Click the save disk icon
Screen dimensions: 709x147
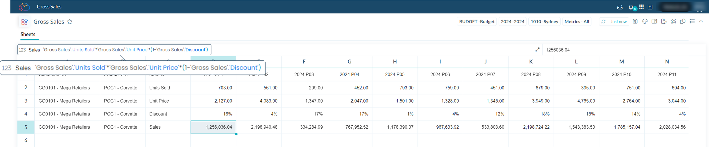click(x=635, y=21)
